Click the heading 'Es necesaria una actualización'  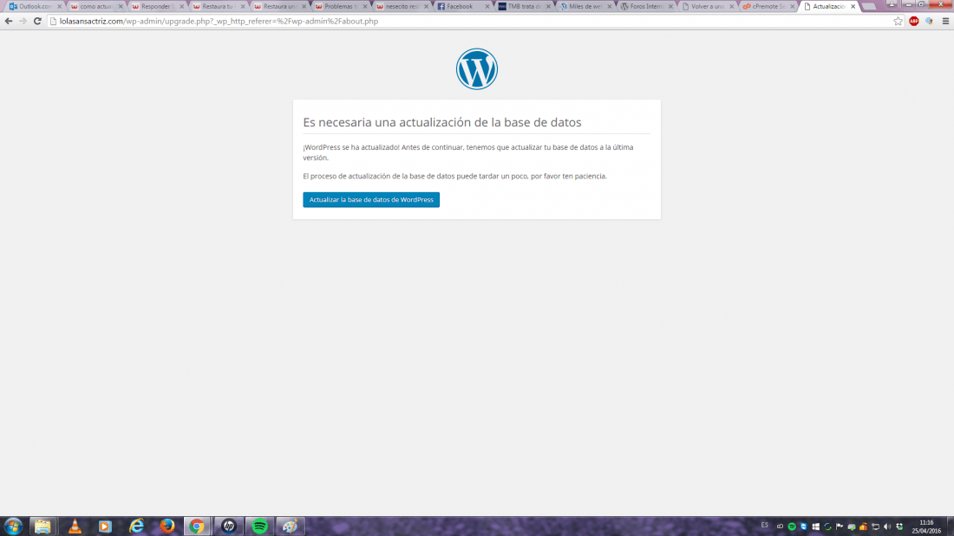click(442, 122)
